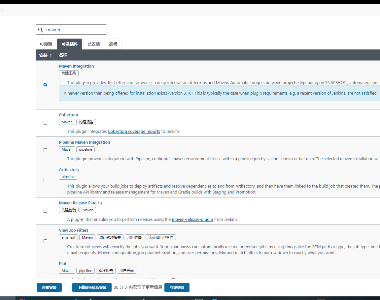
Task: Click the 构建报告 tag under Cobertura
Action: pyautogui.click(x=86, y=122)
